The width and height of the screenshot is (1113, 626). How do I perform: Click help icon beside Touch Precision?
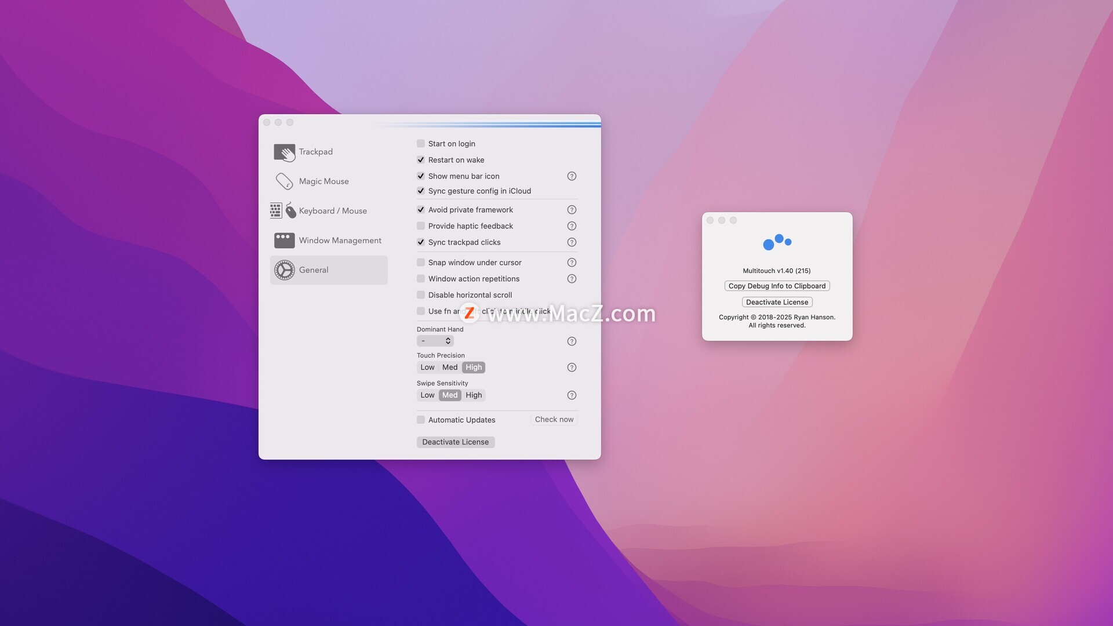coord(572,367)
